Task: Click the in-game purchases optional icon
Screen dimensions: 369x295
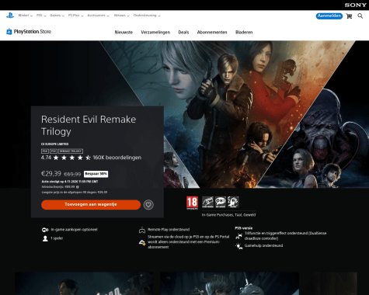Action: coord(45,230)
